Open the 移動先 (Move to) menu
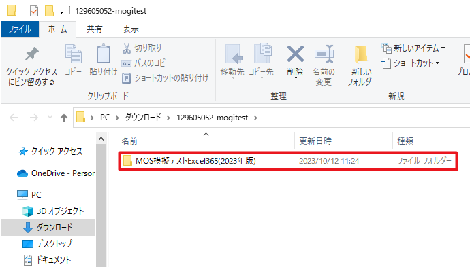 point(232,61)
